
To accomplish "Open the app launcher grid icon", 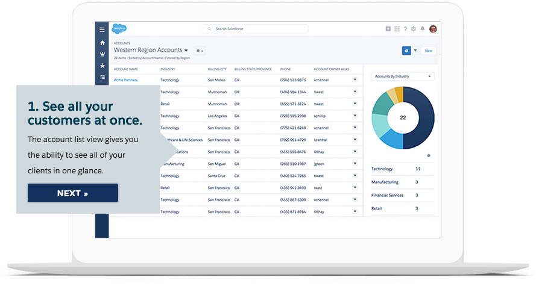I will click(397, 29).
